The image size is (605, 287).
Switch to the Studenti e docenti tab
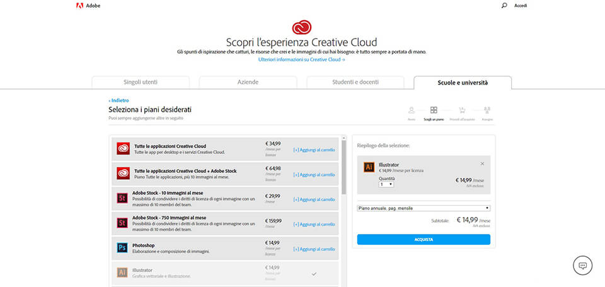tap(355, 82)
